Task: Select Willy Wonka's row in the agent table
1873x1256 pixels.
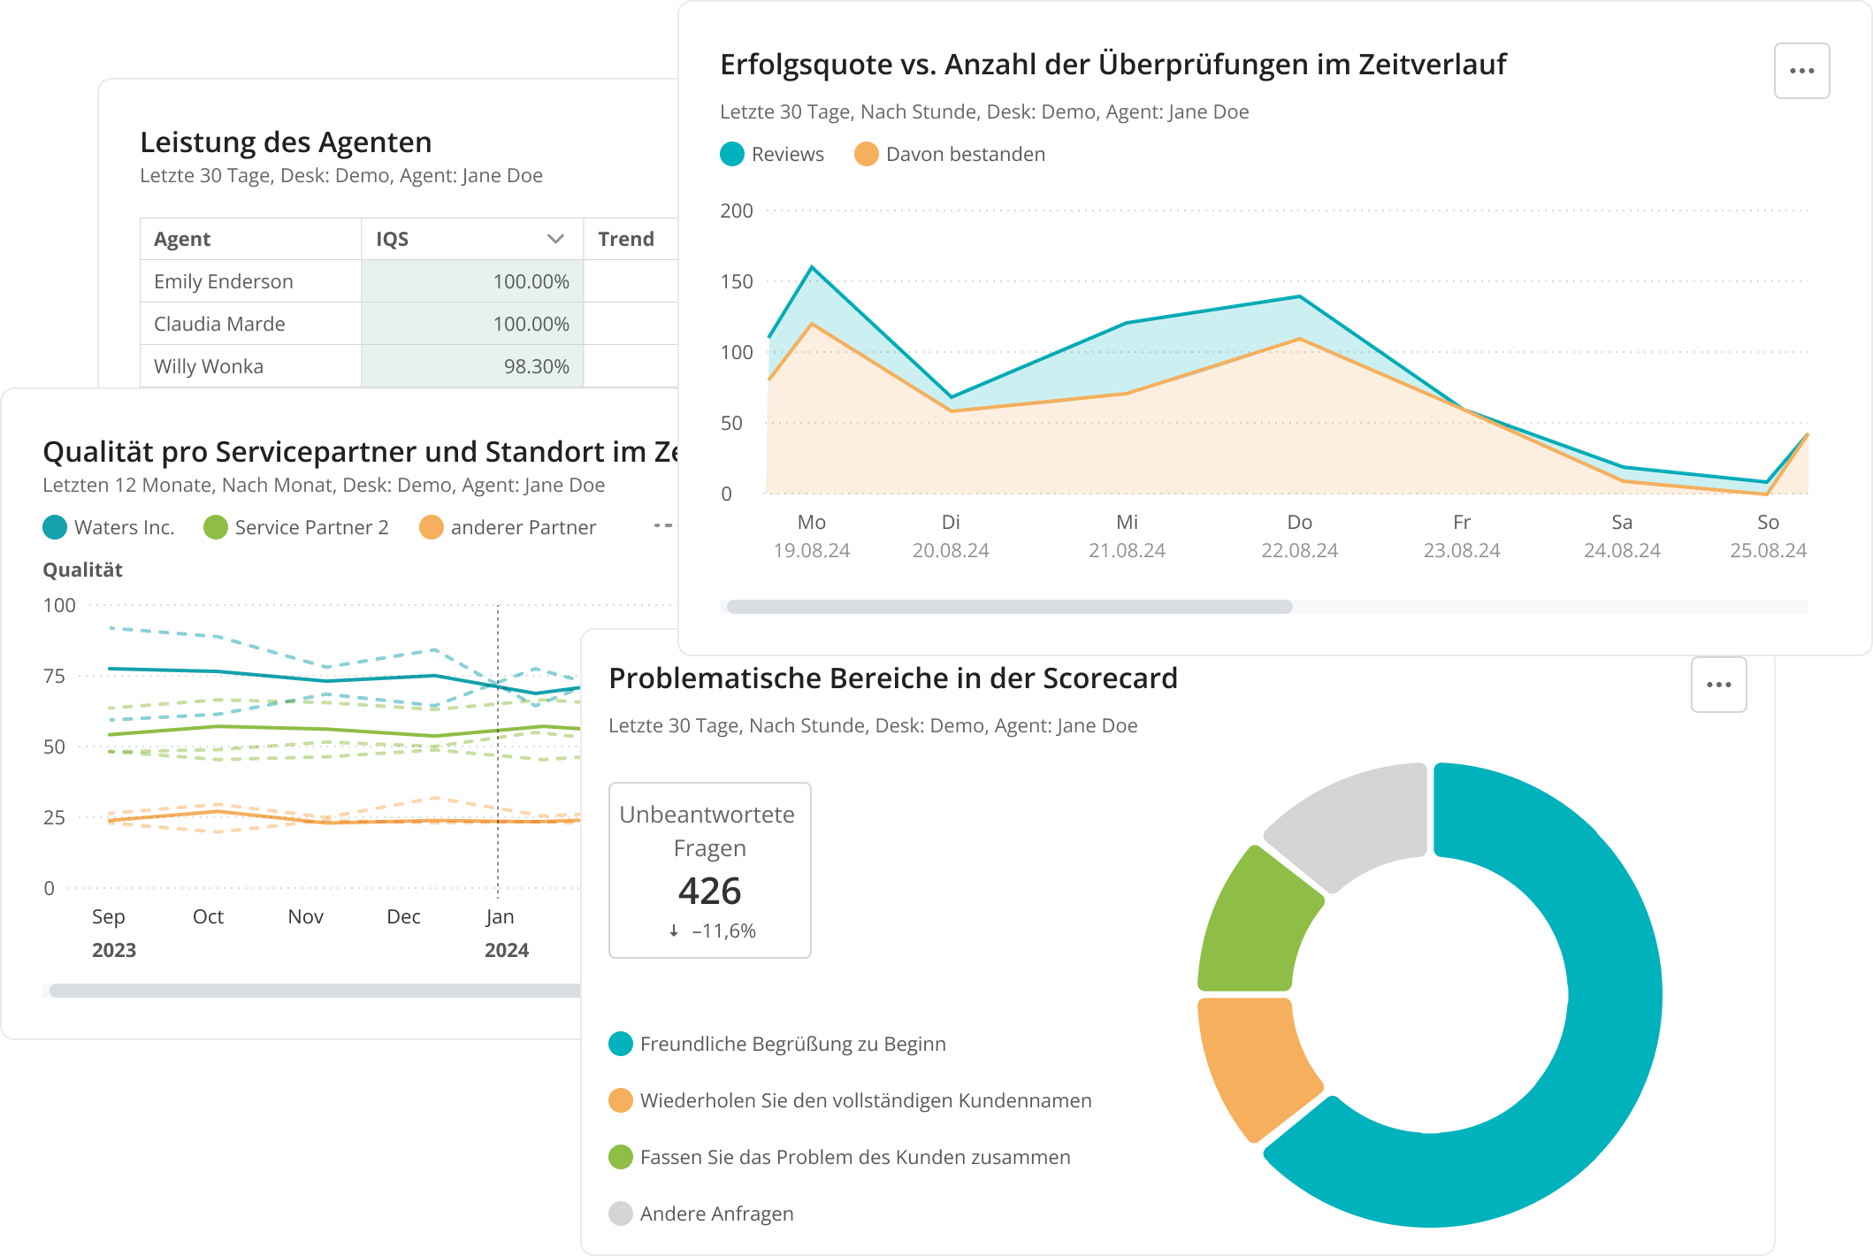Action: click(208, 365)
